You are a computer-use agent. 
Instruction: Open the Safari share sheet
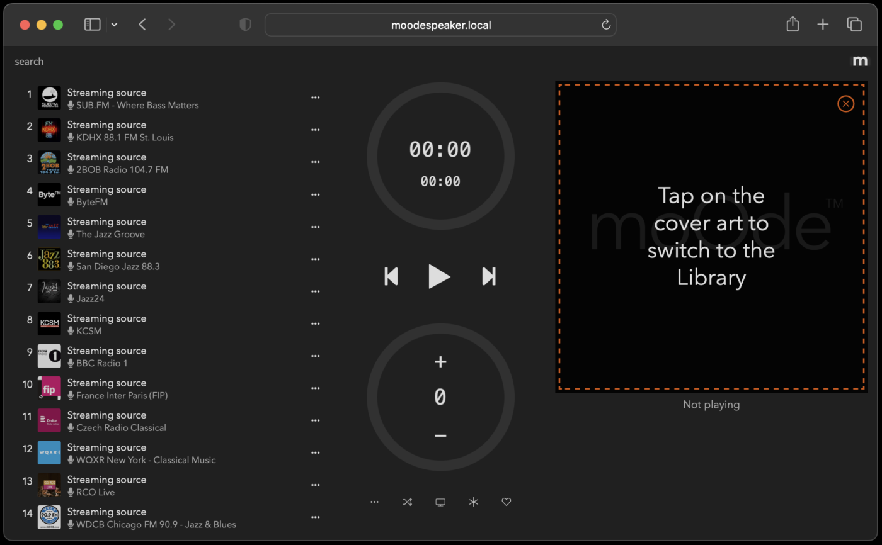pos(793,24)
